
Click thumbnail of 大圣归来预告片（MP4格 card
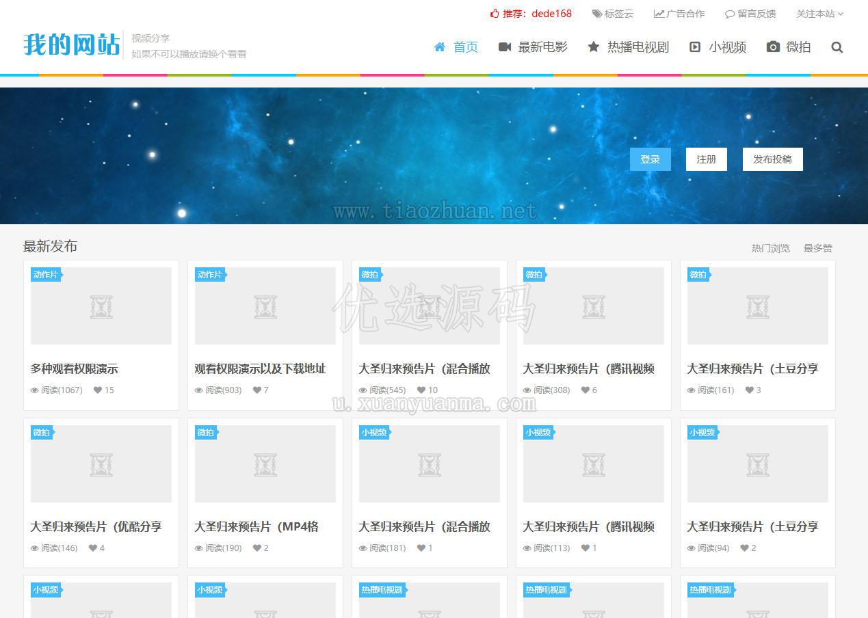click(x=265, y=463)
